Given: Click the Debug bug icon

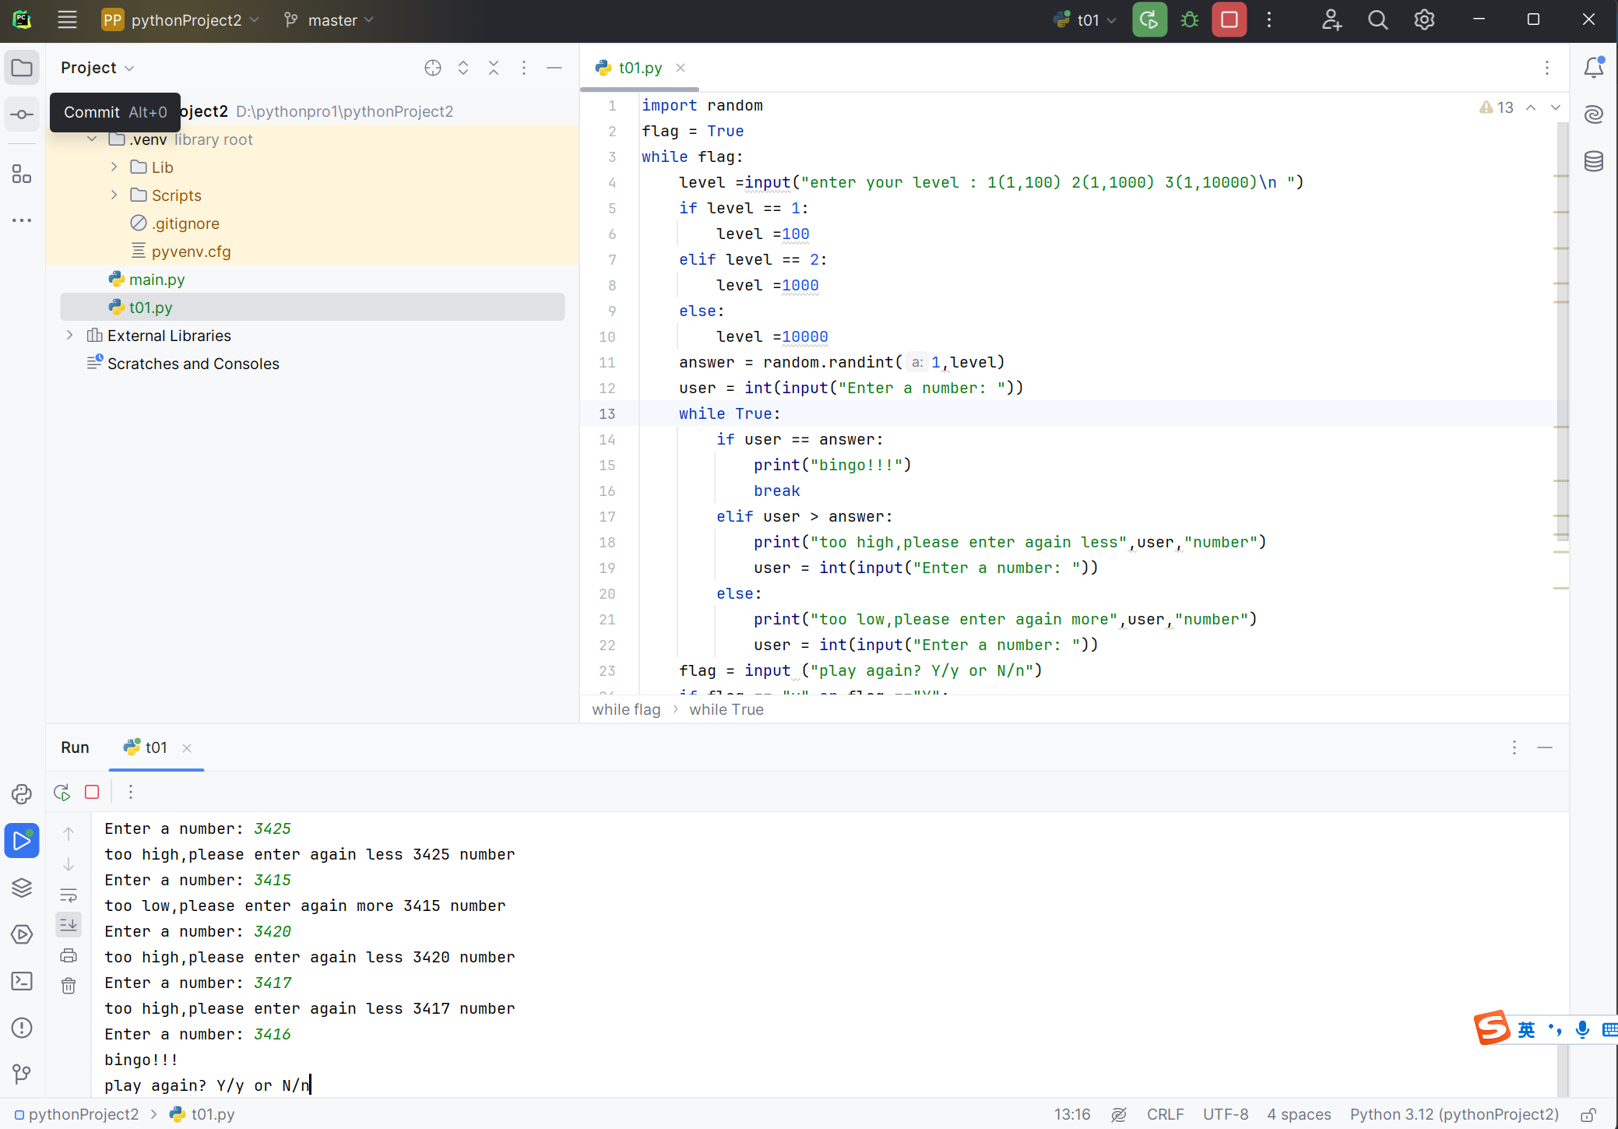Looking at the screenshot, I should [1189, 20].
